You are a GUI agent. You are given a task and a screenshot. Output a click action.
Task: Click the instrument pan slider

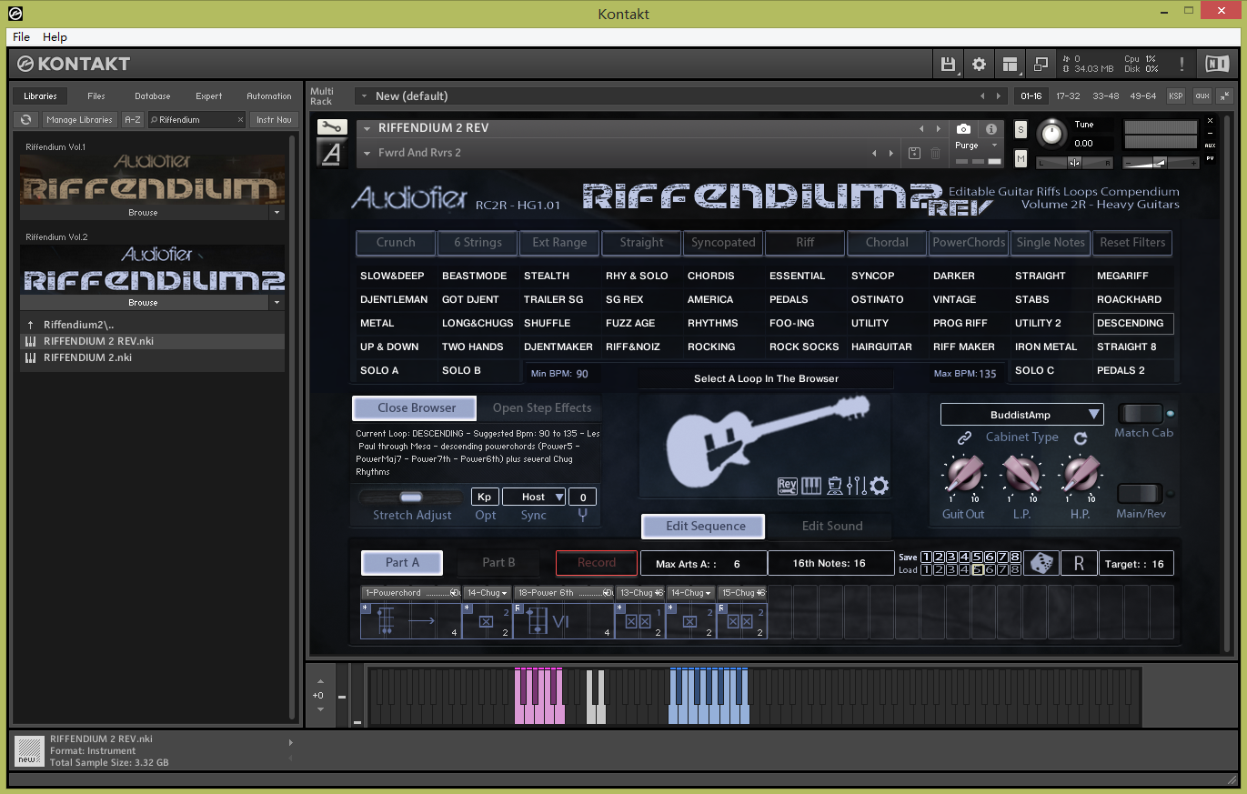click(1074, 163)
